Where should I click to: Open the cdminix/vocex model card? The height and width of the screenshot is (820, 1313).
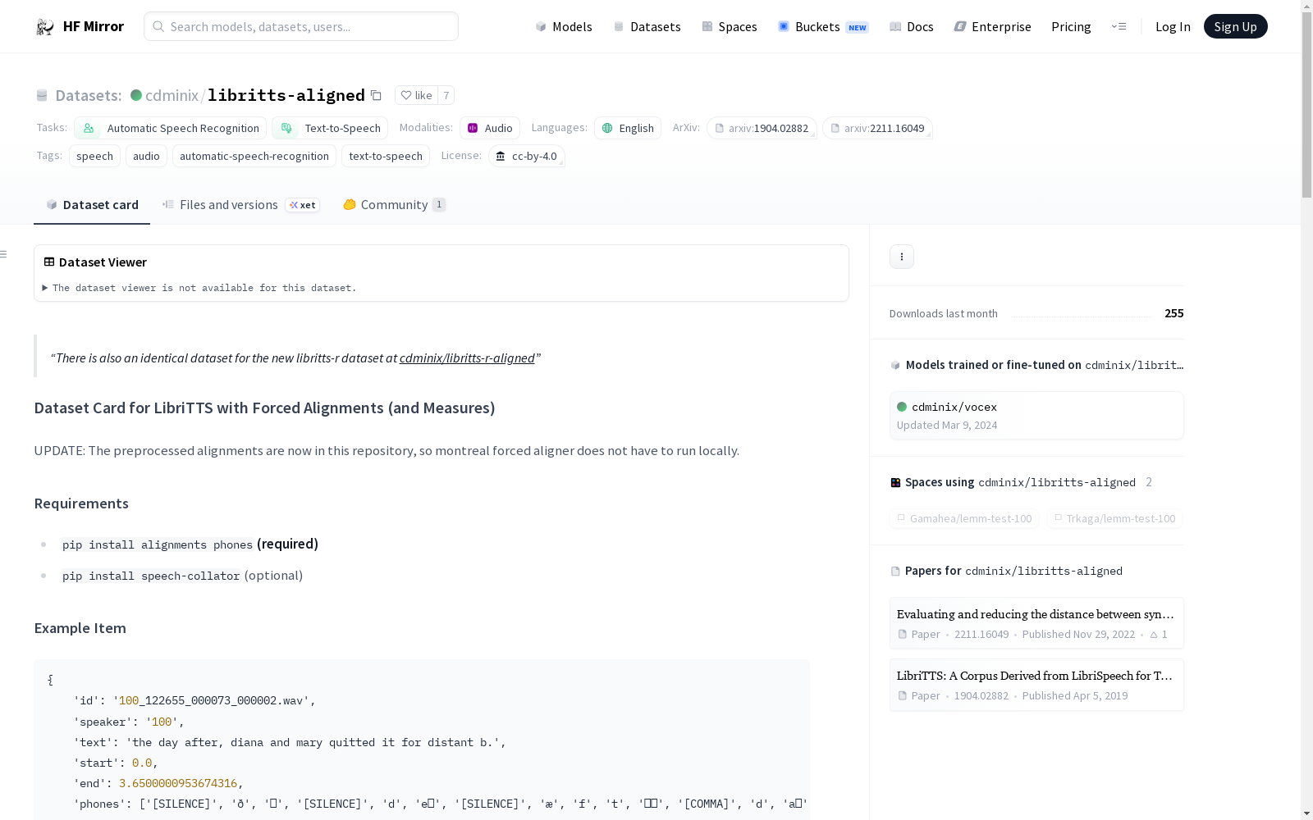(1036, 416)
